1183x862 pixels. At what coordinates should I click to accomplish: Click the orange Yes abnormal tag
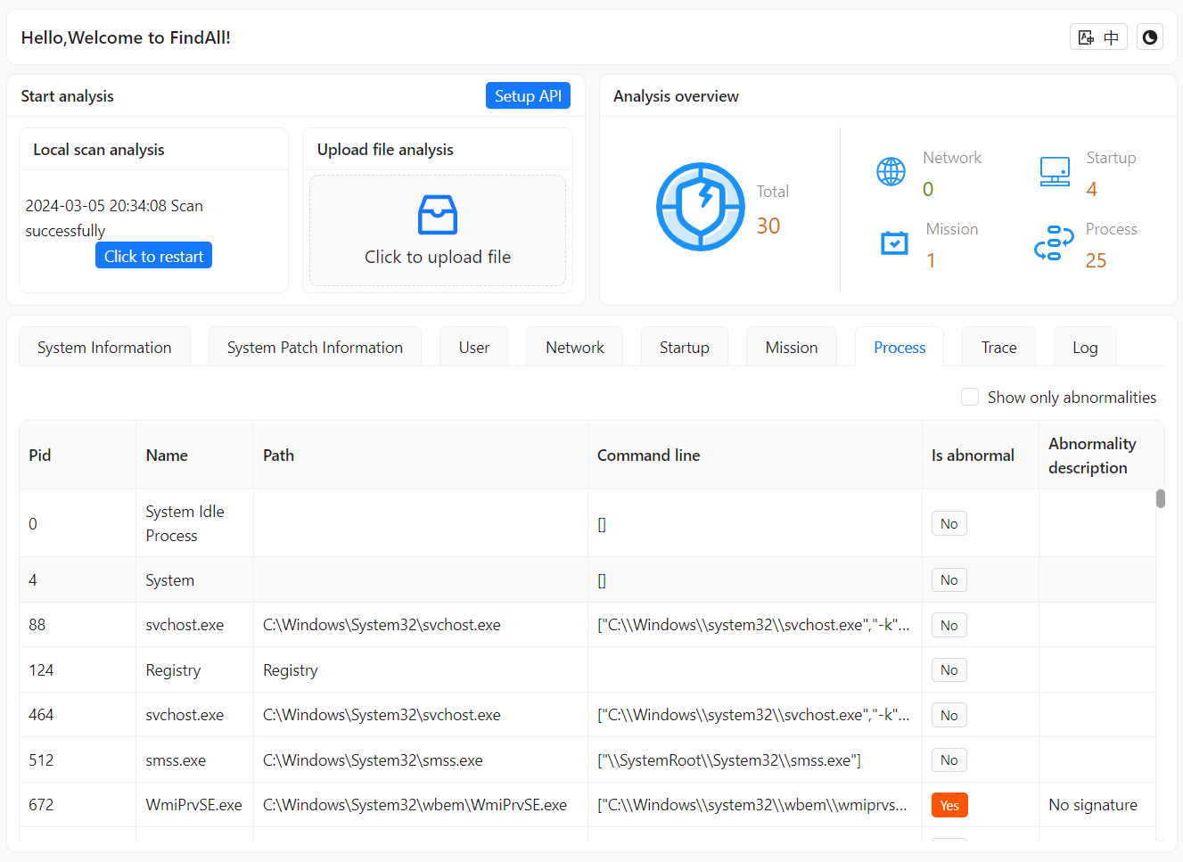949,805
